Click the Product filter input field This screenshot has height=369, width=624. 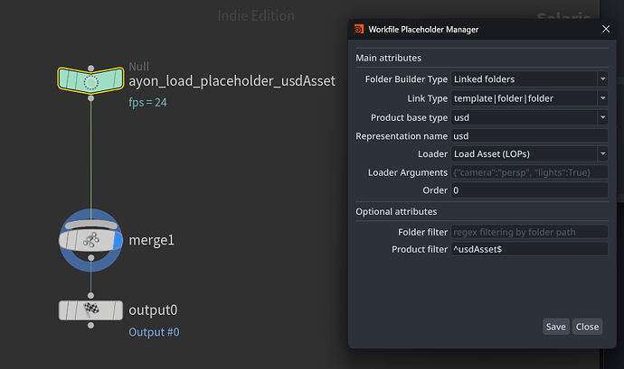click(x=530, y=249)
